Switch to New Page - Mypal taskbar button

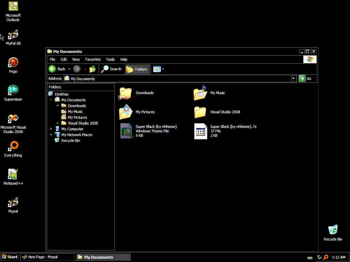click(48, 257)
